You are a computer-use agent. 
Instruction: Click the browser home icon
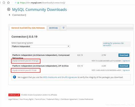click(4, 3)
